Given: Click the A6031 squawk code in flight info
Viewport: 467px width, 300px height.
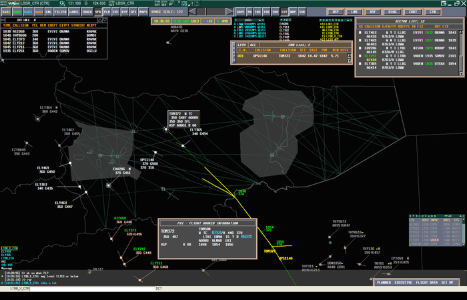Looking at the screenshot, I should (x=246, y=237).
